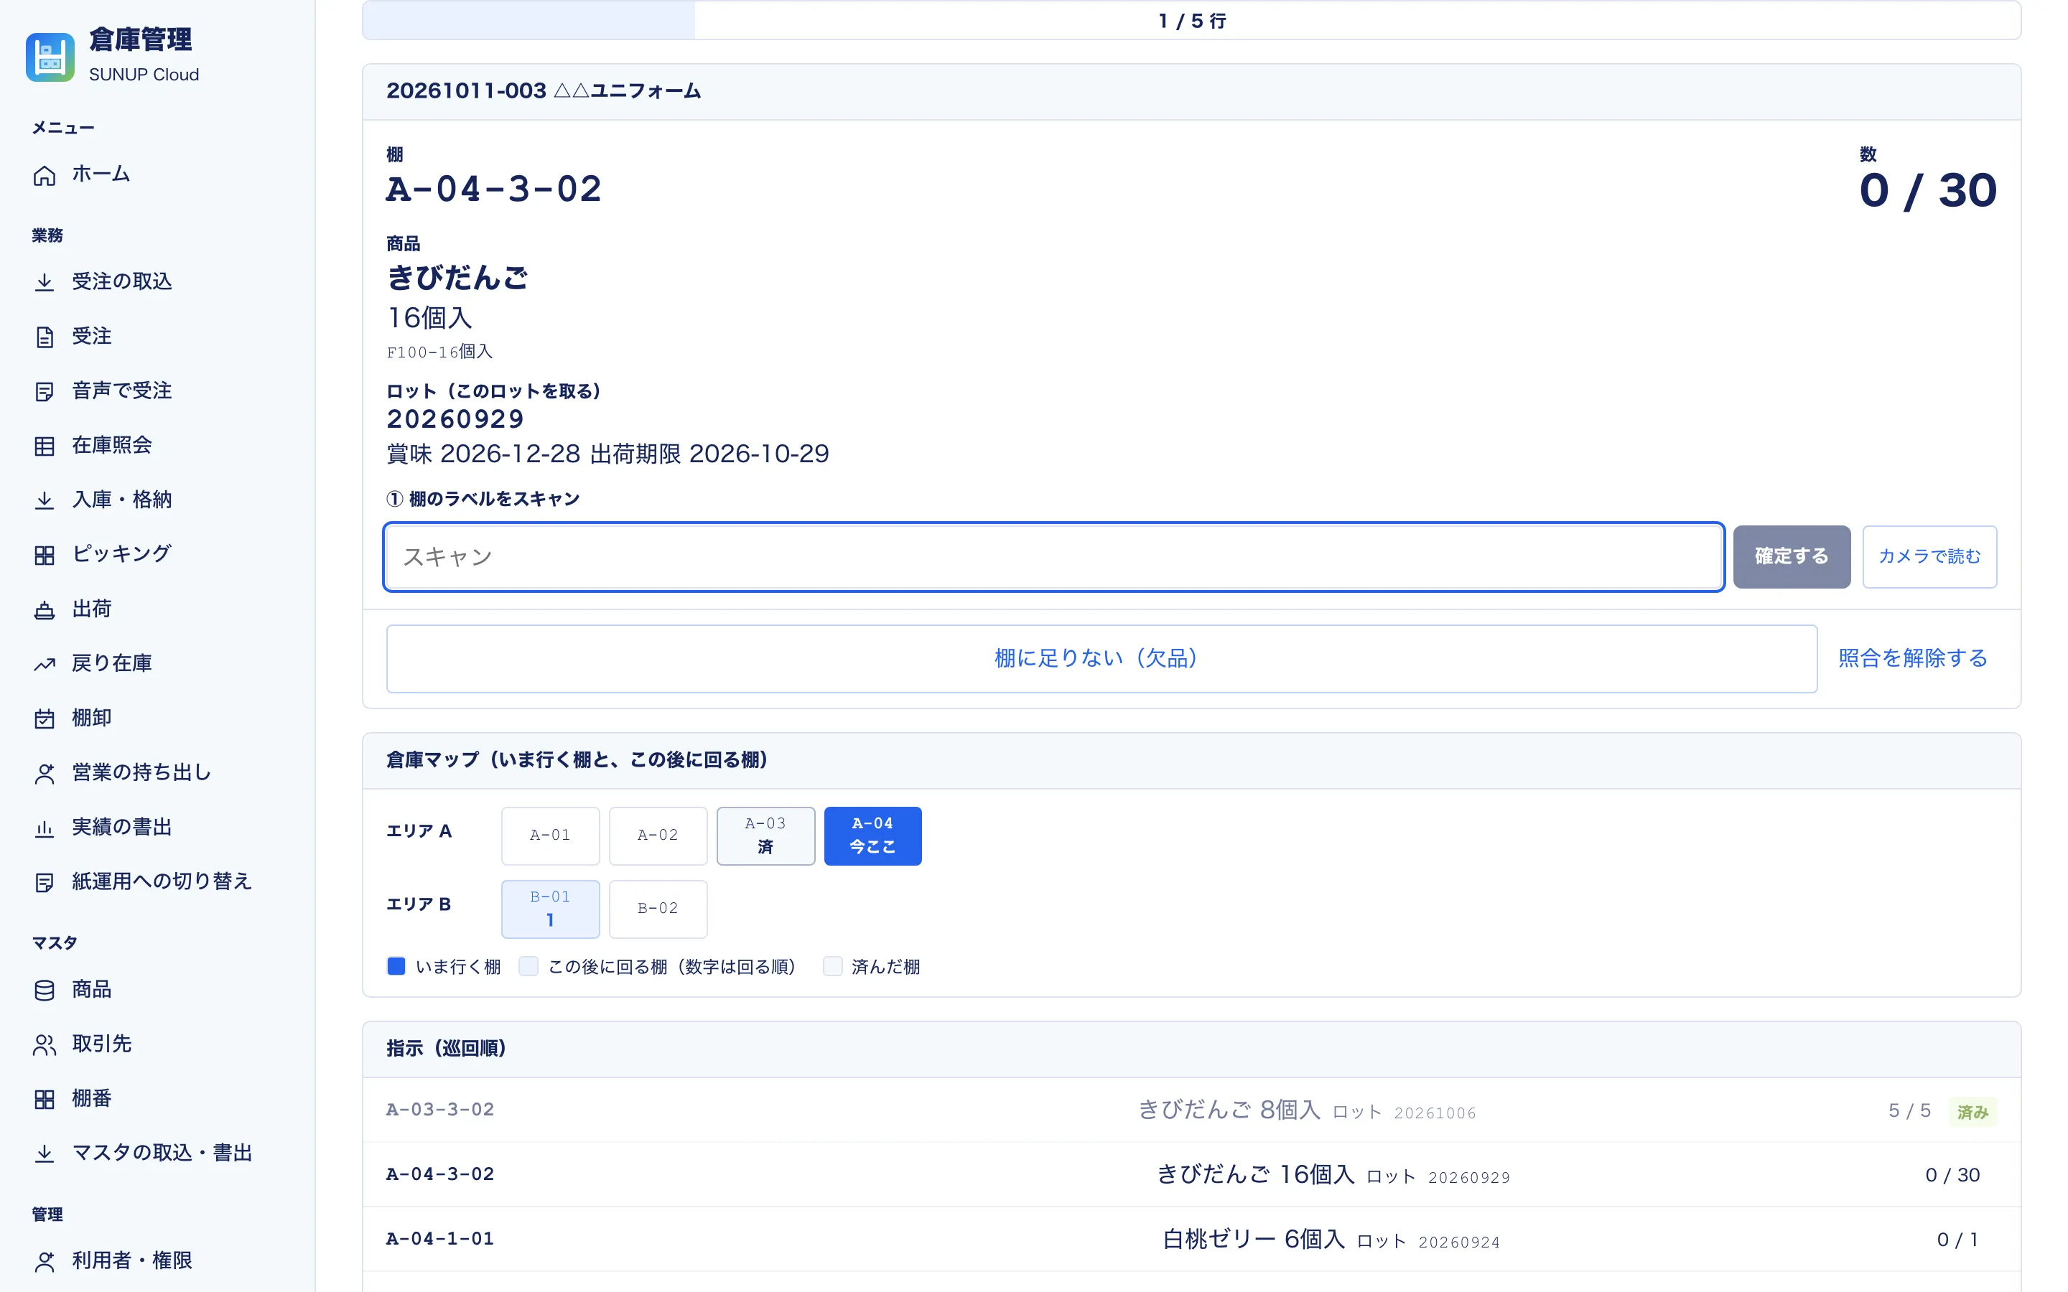
Task: Open the ホーム home icon
Action: tap(45, 175)
